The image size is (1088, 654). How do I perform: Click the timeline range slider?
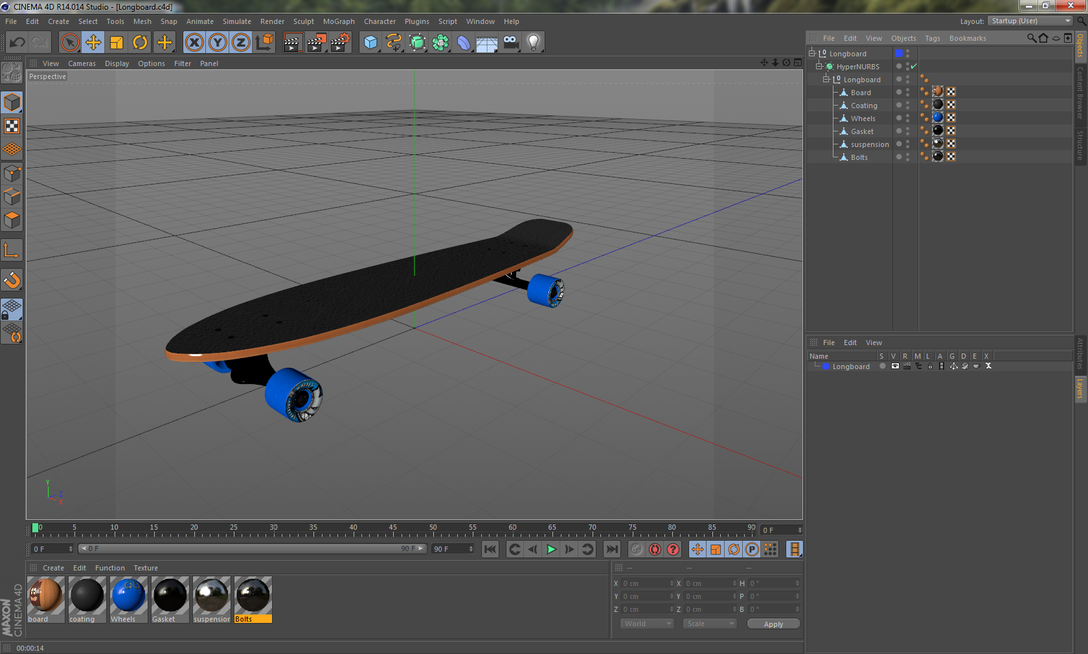[x=252, y=548]
